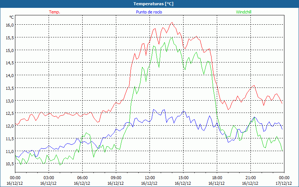Image resolution: width=299 pixels, height=187 pixels.
Task: Select the red Temp. legend label
Action: tap(55, 12)
